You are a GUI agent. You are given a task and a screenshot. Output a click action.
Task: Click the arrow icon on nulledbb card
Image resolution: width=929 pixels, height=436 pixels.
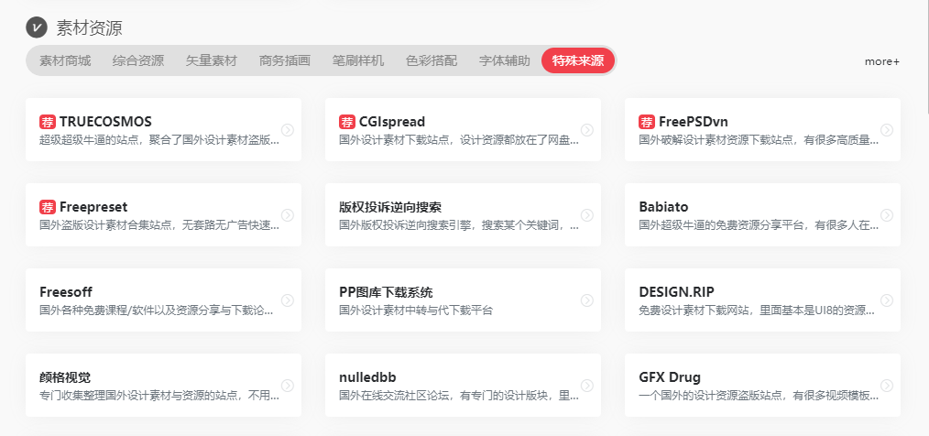point(587,386)
